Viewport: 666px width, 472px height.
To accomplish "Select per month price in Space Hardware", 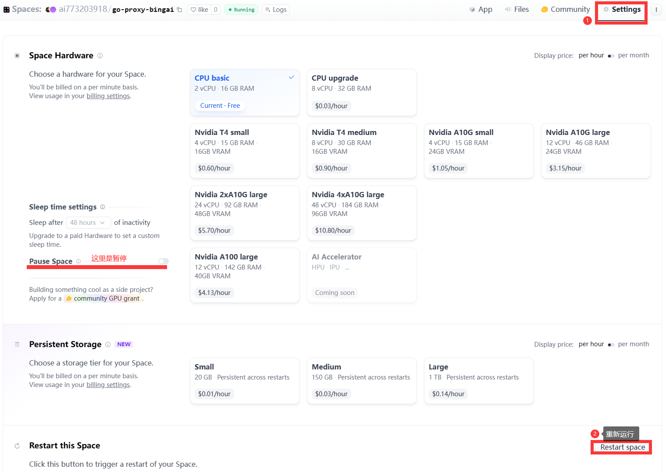I will (634, 55).
